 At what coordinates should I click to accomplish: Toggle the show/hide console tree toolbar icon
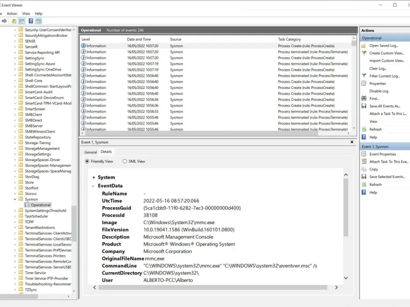(x=22, y=21)
